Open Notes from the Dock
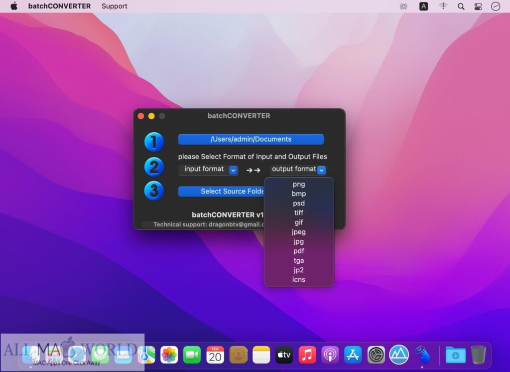The width and height of the screenshot is (510, 372). coord(261,355)
